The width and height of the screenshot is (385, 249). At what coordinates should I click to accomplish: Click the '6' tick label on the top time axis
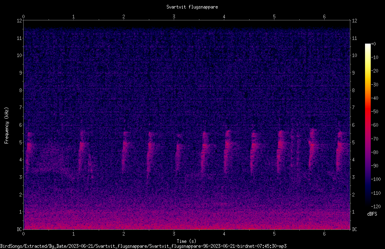[324, 17]
